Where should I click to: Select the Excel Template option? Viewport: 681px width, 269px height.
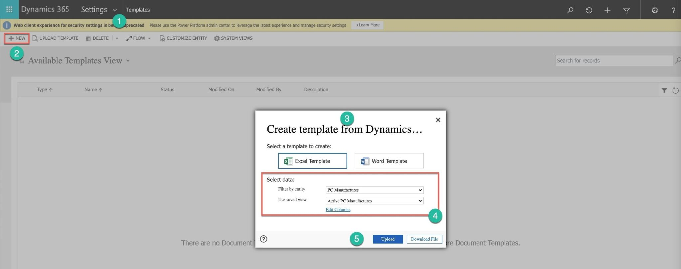click(x=313, y=161)
